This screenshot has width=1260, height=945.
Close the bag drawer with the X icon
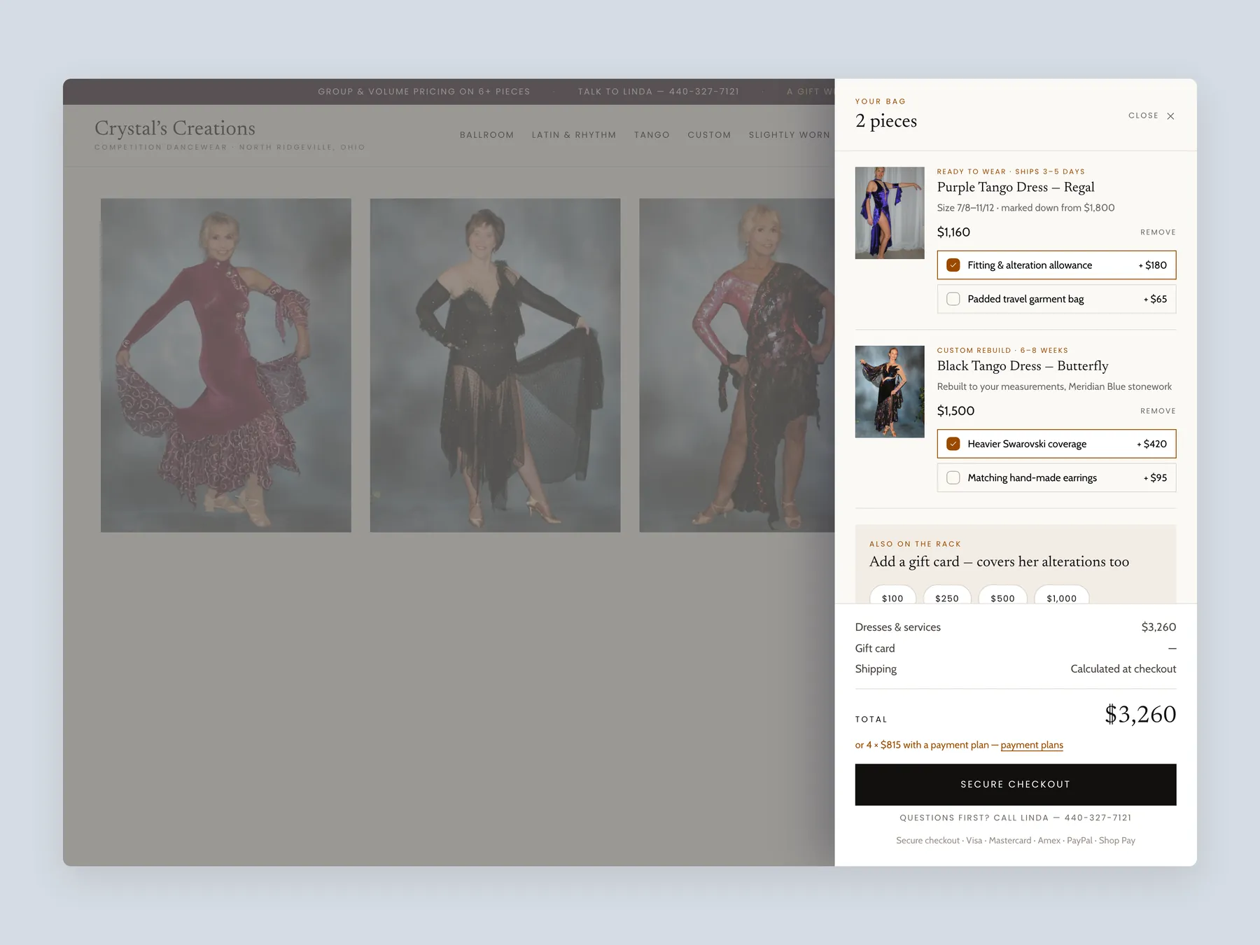point(1170,115)
